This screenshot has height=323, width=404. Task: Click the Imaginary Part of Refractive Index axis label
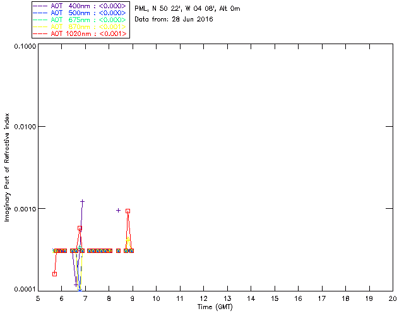pyautogui.click(x=7, y=167)
